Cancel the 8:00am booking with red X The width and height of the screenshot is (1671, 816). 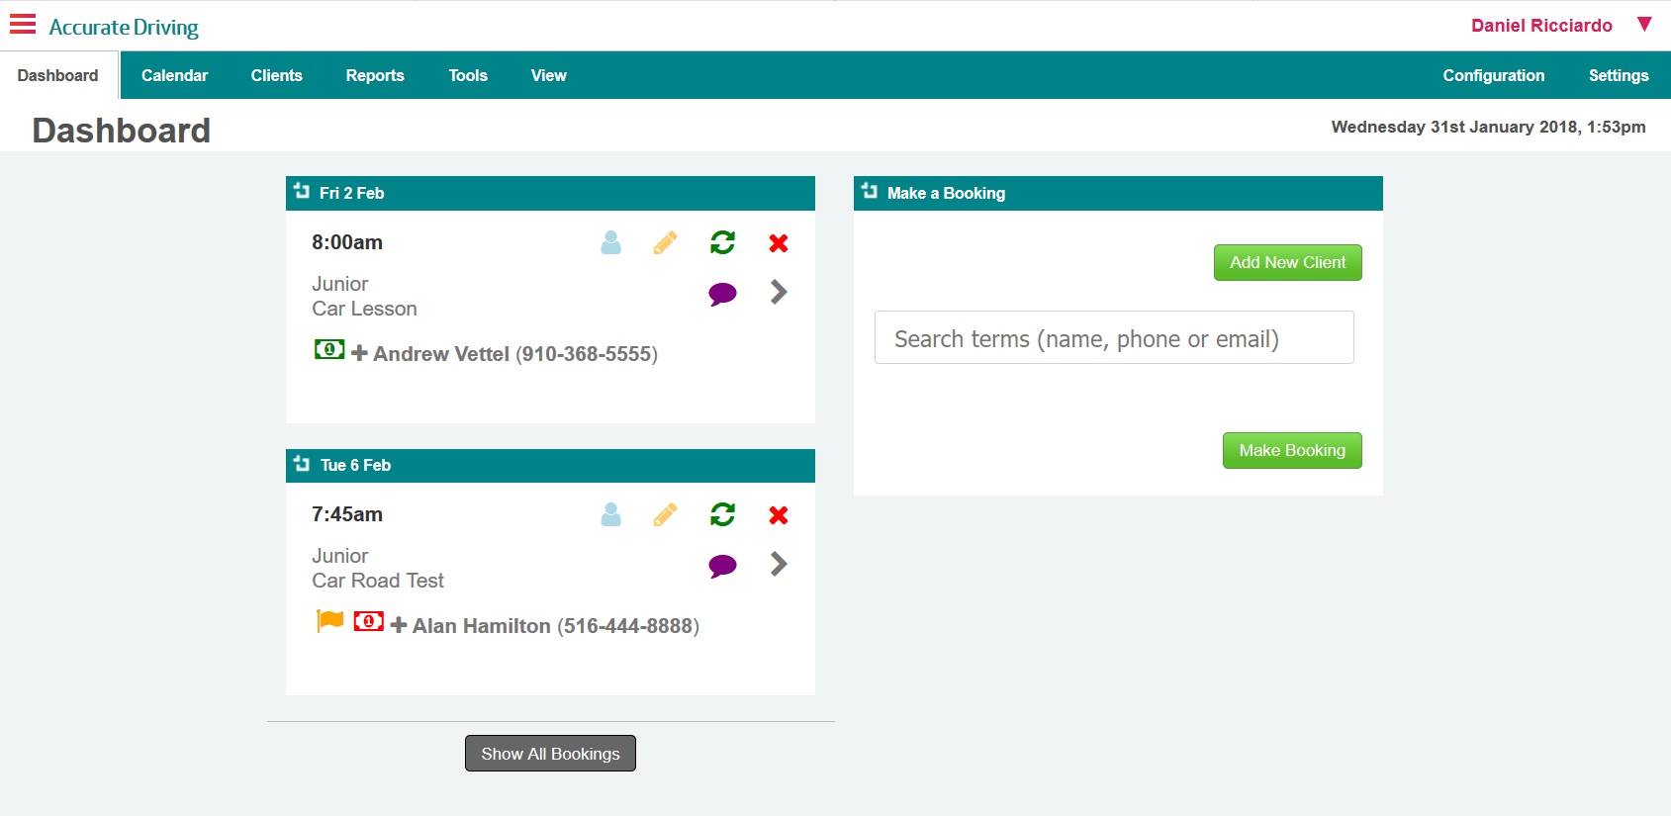[779, 242]
